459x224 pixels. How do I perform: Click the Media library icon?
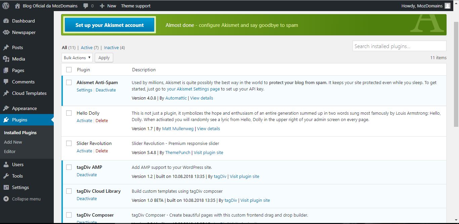6,59
